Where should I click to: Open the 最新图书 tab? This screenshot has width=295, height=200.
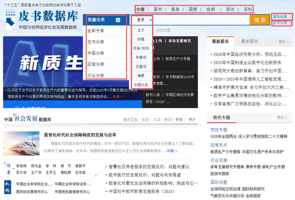(x=250, y=42)
